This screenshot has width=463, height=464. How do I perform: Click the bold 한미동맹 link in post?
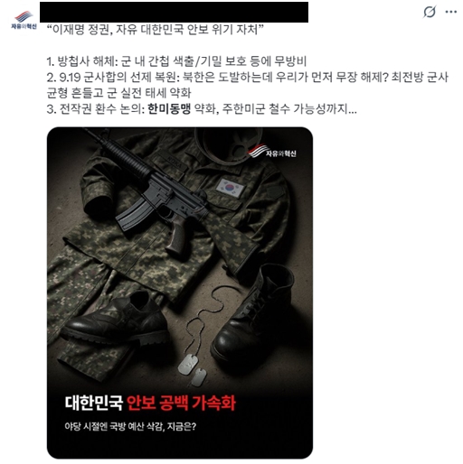coord(169,108)
